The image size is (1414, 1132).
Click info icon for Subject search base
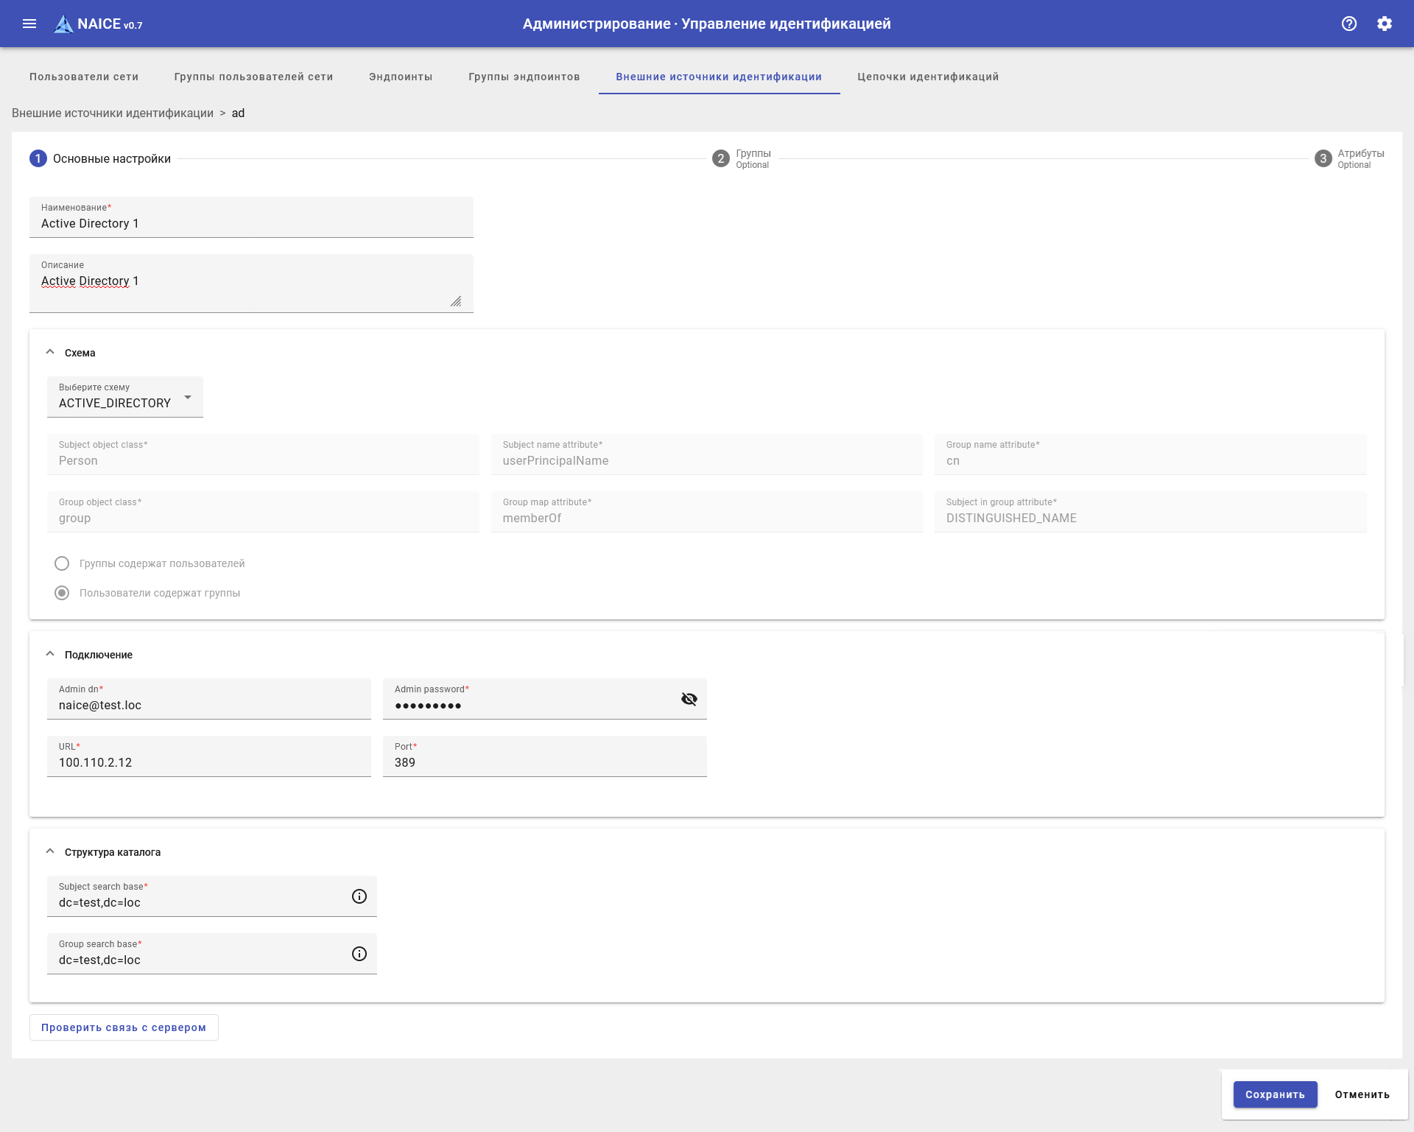click(359, 896)
